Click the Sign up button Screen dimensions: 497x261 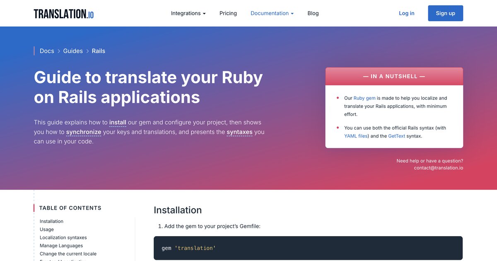pos(446,13)
